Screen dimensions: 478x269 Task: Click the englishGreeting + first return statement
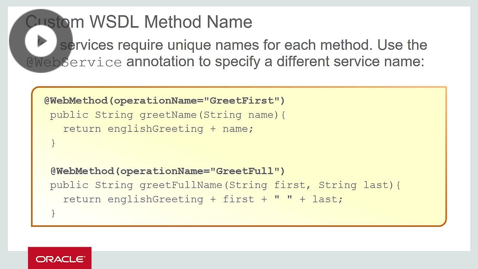point(204,199)
